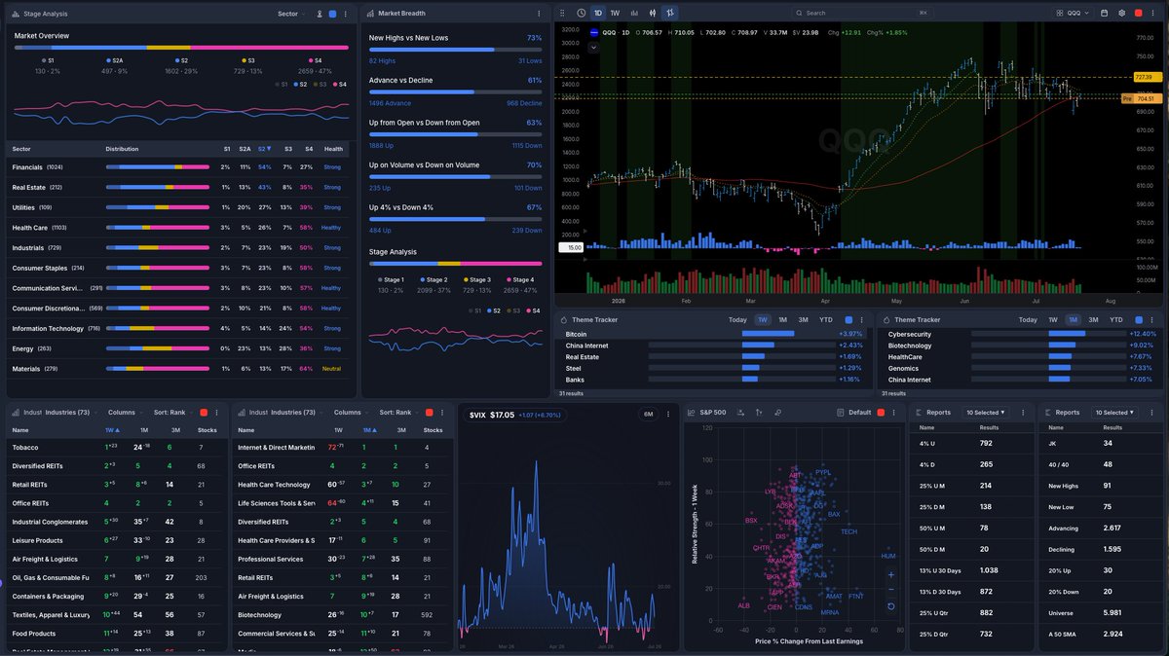
Task: Open Columns dropdown in right Industries panel
Action: (x=351, y=412)
